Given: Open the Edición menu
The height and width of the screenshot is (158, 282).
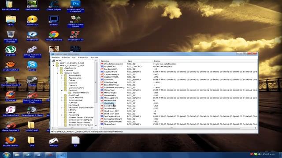Looking at the screenshot, I should [66, 57].
